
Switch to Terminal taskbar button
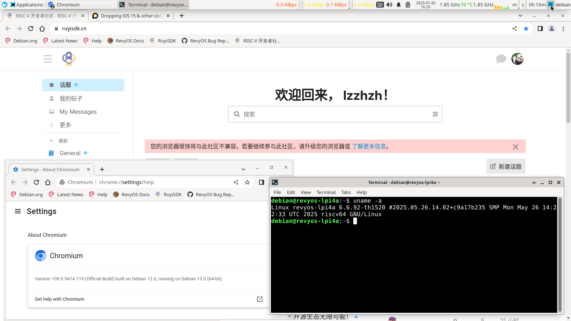pyautogui.click(x=154, y=5)
